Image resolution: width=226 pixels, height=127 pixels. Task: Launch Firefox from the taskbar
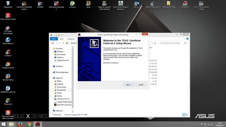click(20, 124)
